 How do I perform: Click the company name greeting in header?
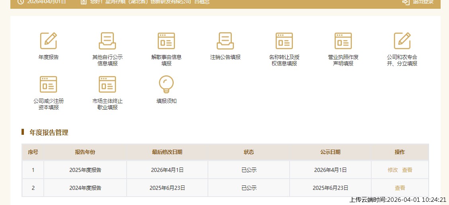point(150,2)
